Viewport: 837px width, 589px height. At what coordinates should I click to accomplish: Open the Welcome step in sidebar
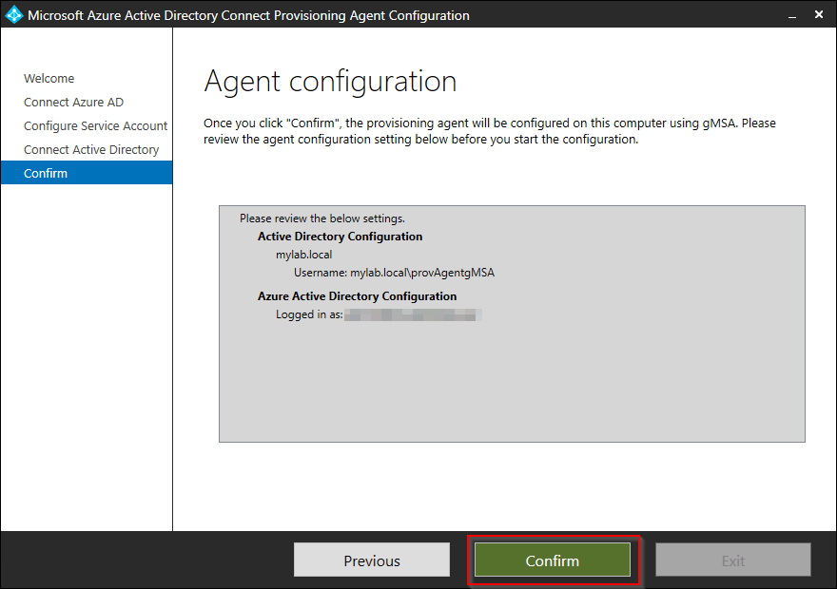pyautogui.click(x=49, y=78)
